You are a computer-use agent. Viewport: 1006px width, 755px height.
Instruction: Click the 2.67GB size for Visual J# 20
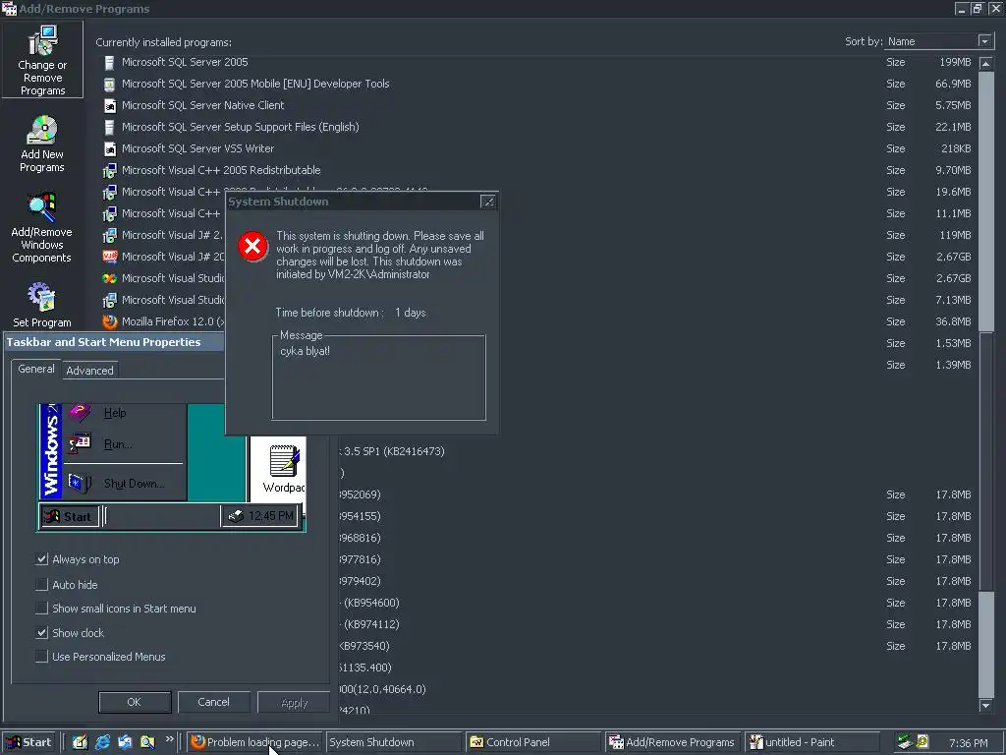(953, 257)
